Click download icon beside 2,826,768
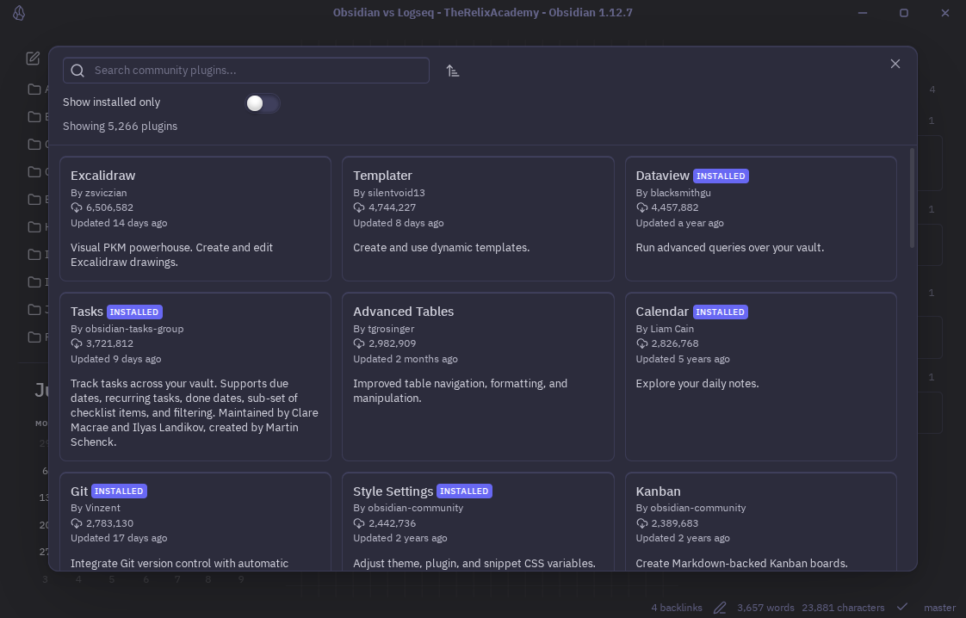This screenshot has height=618, width=966. [642, 343]
